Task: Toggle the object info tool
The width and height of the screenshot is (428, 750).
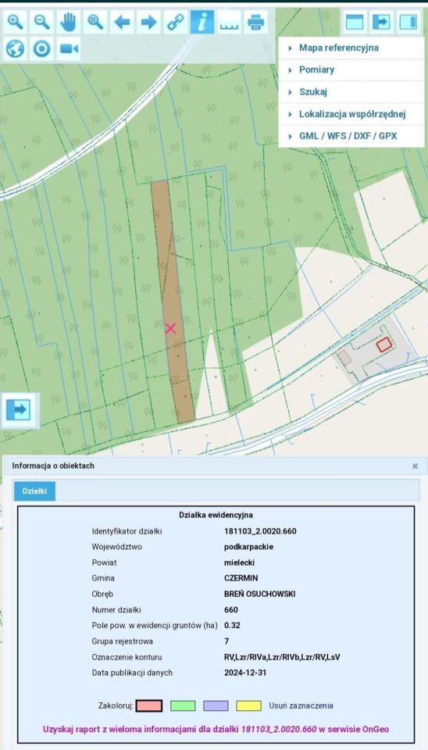Action: (202, 22)
